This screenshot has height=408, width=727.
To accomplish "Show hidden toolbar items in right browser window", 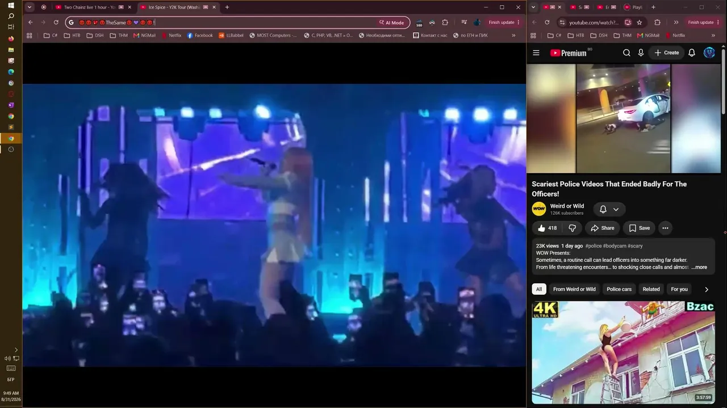I will [676, 22].
